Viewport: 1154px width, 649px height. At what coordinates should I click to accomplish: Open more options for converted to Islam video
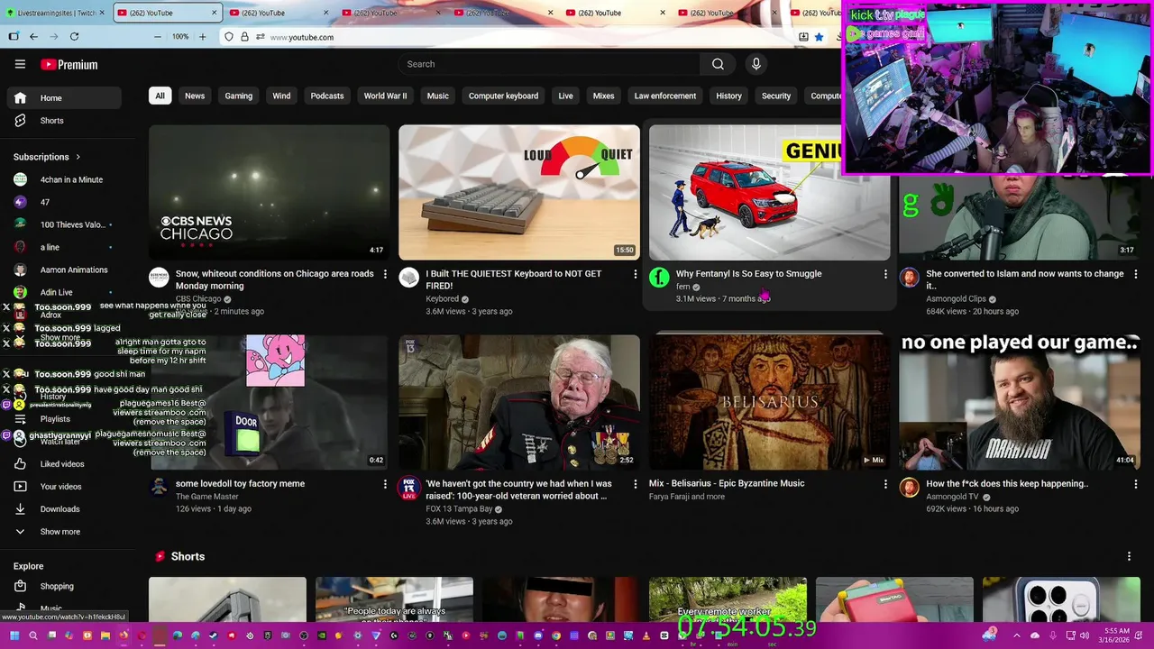pyautogui.click(x=1135, y=274)
